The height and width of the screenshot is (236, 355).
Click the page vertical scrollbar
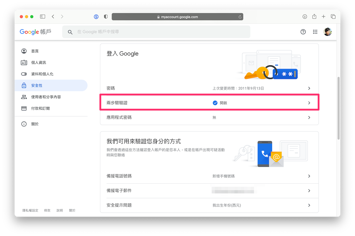click(338, 108)
